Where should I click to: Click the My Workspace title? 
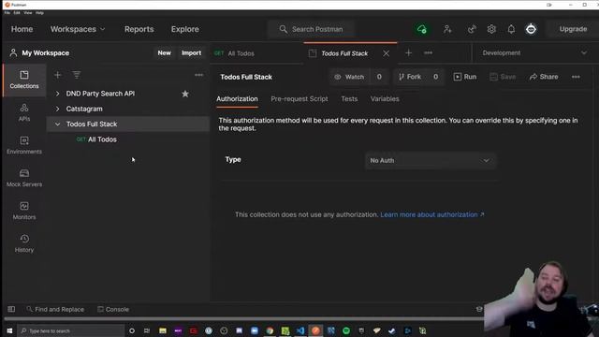click(46, 53)
